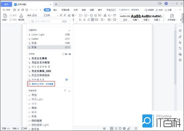Click the 未保存 cloud save button
Viewport: 184px width, 131px height.
149,10
